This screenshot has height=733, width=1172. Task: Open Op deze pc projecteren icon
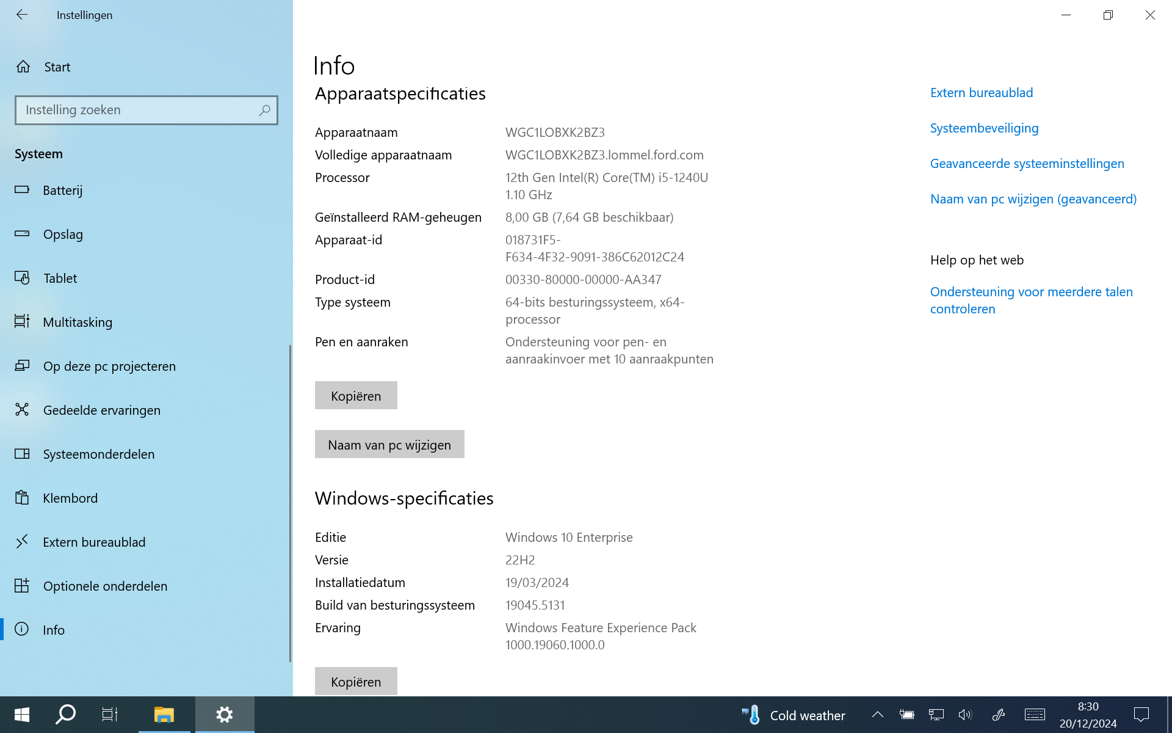pos(22,365)
